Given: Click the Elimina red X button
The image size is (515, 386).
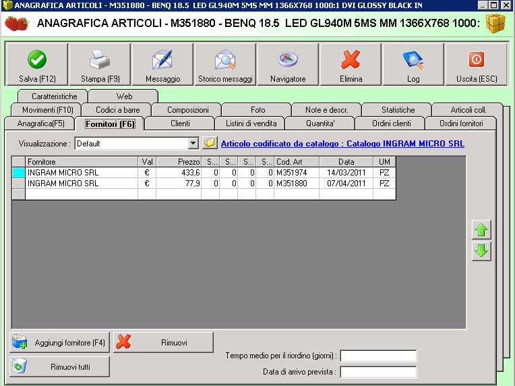Looking at the screenshot, I should 351,64.
